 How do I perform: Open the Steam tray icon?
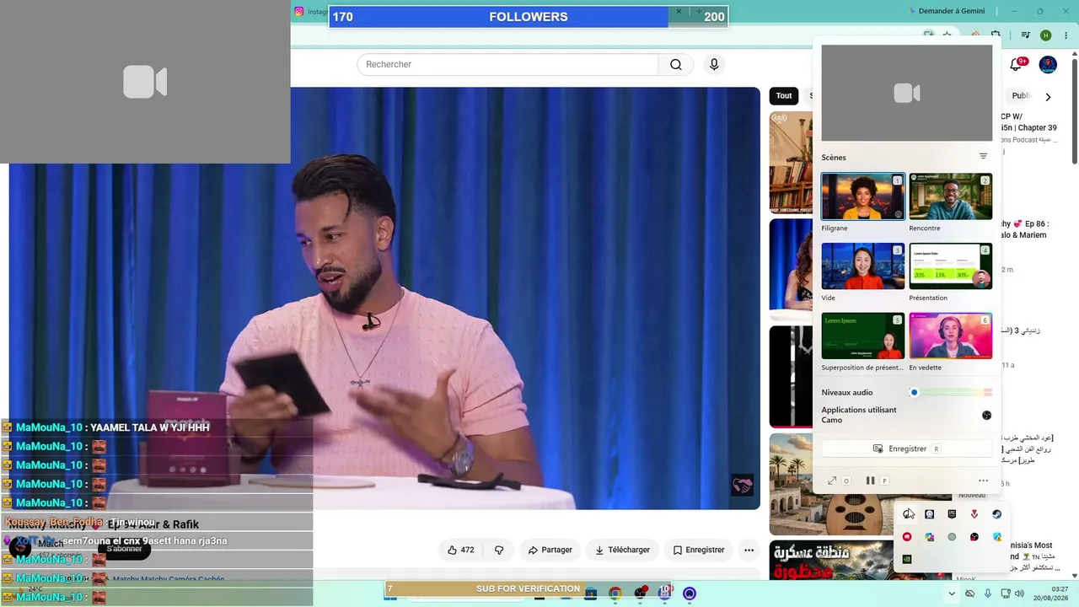[x=997, y=514]
